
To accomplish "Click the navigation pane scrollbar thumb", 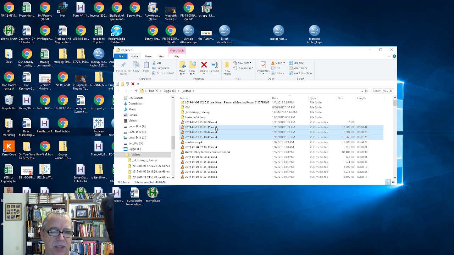I will point(173,142).
